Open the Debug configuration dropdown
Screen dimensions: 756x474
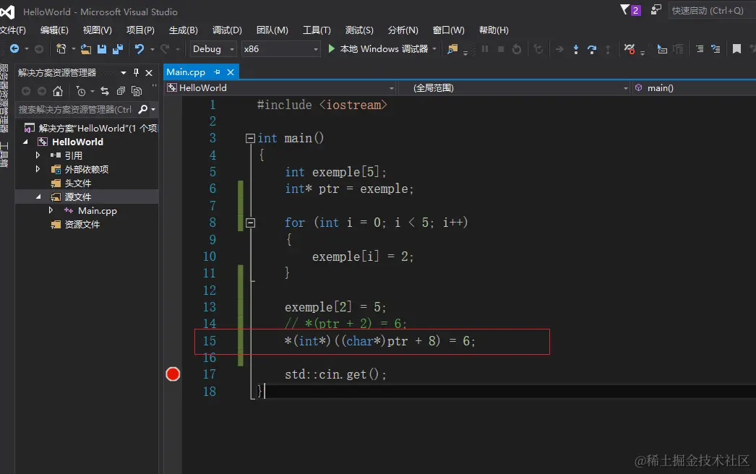pyautogui.click(x=213, y=48)
